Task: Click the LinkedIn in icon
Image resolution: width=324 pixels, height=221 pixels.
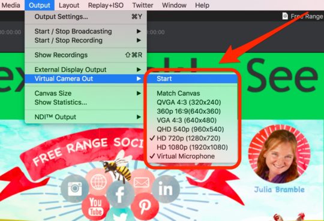Action: click(166, 189)
